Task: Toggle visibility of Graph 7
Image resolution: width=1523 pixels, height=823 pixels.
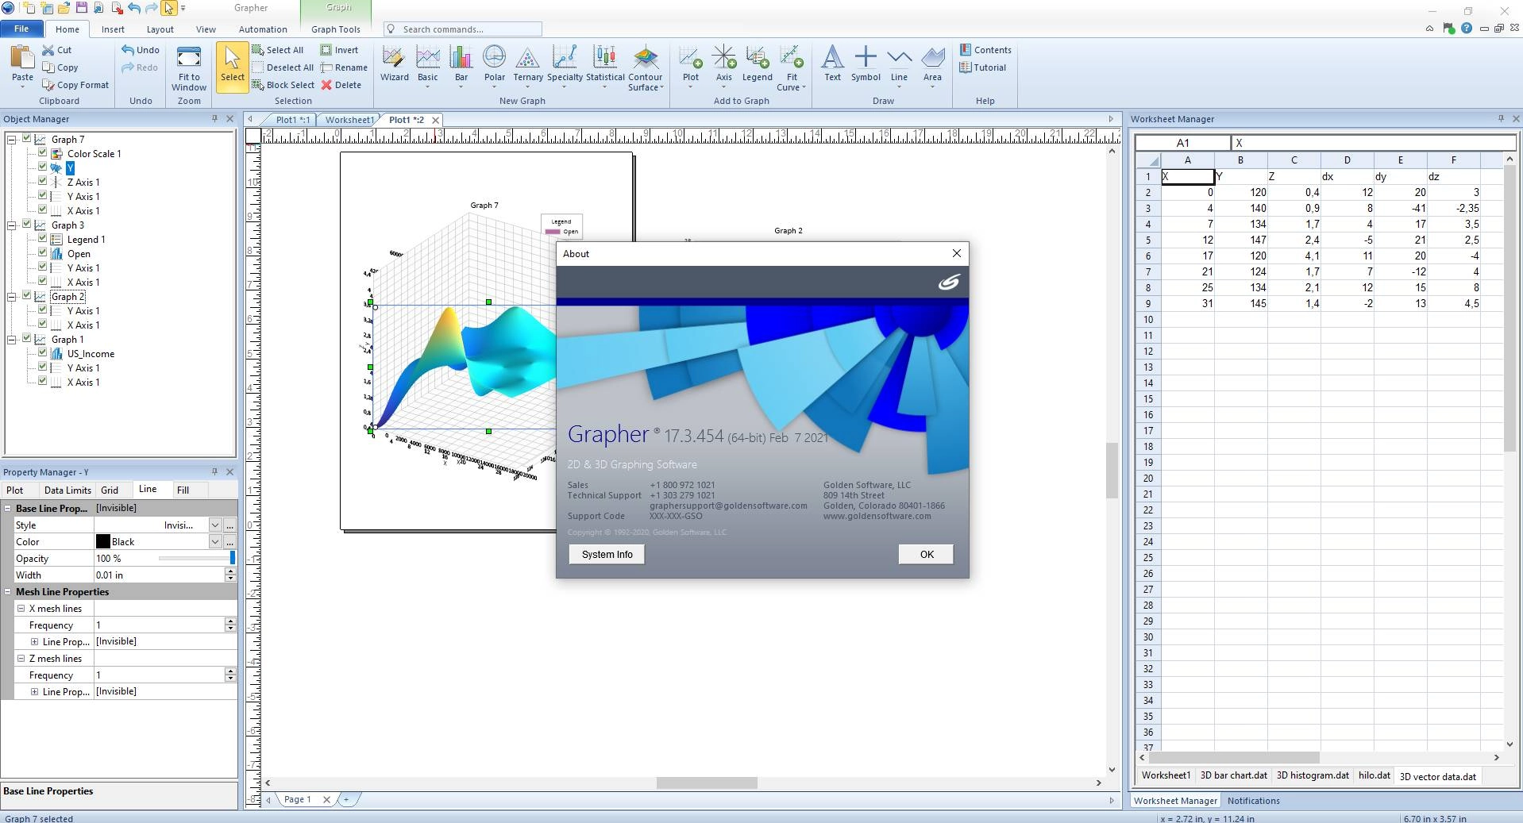Action: pos(27,139)
